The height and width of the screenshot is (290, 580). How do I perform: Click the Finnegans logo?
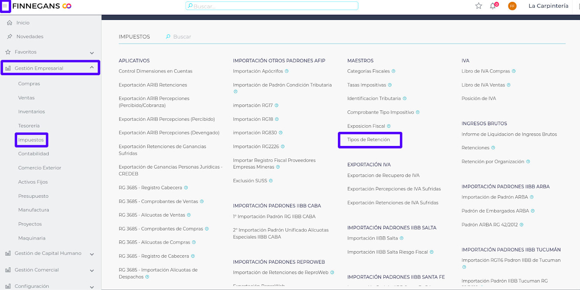click(x=42, y=6)
